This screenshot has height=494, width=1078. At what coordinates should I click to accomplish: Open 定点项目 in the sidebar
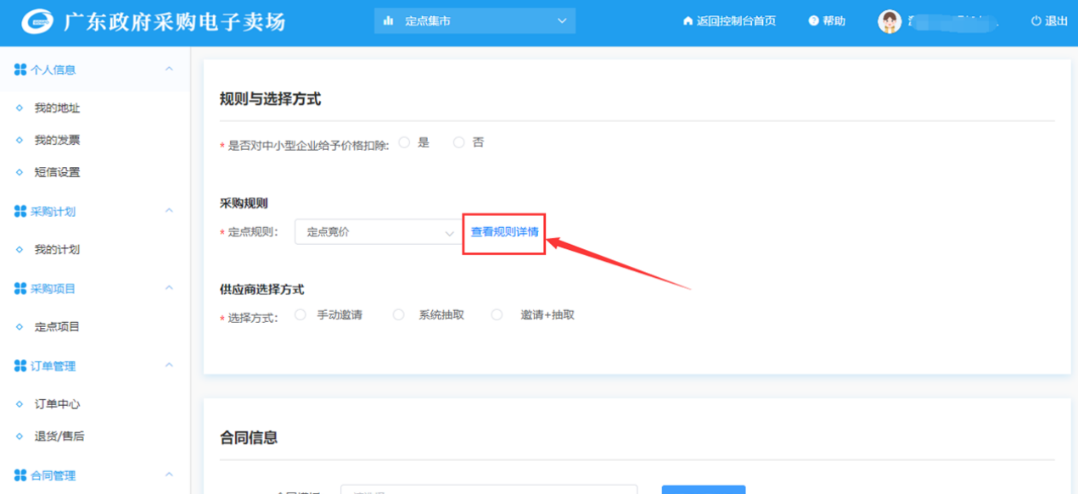tap(57, 327)
